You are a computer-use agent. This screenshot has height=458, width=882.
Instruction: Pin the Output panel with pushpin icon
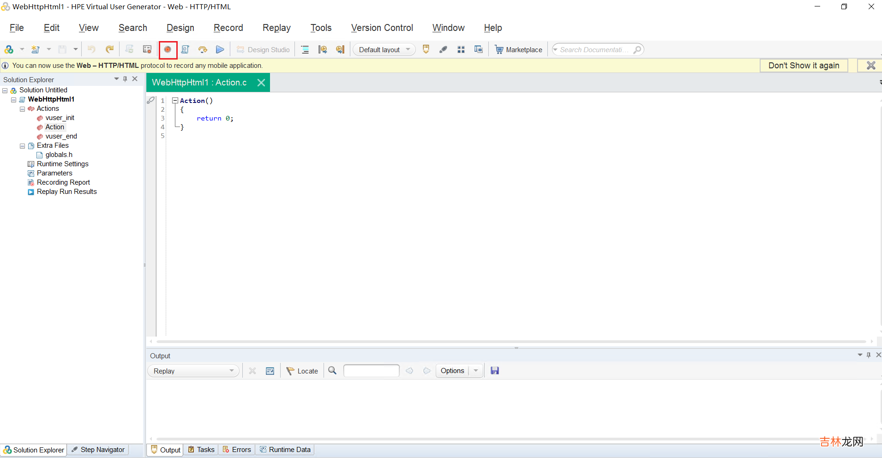869,355
